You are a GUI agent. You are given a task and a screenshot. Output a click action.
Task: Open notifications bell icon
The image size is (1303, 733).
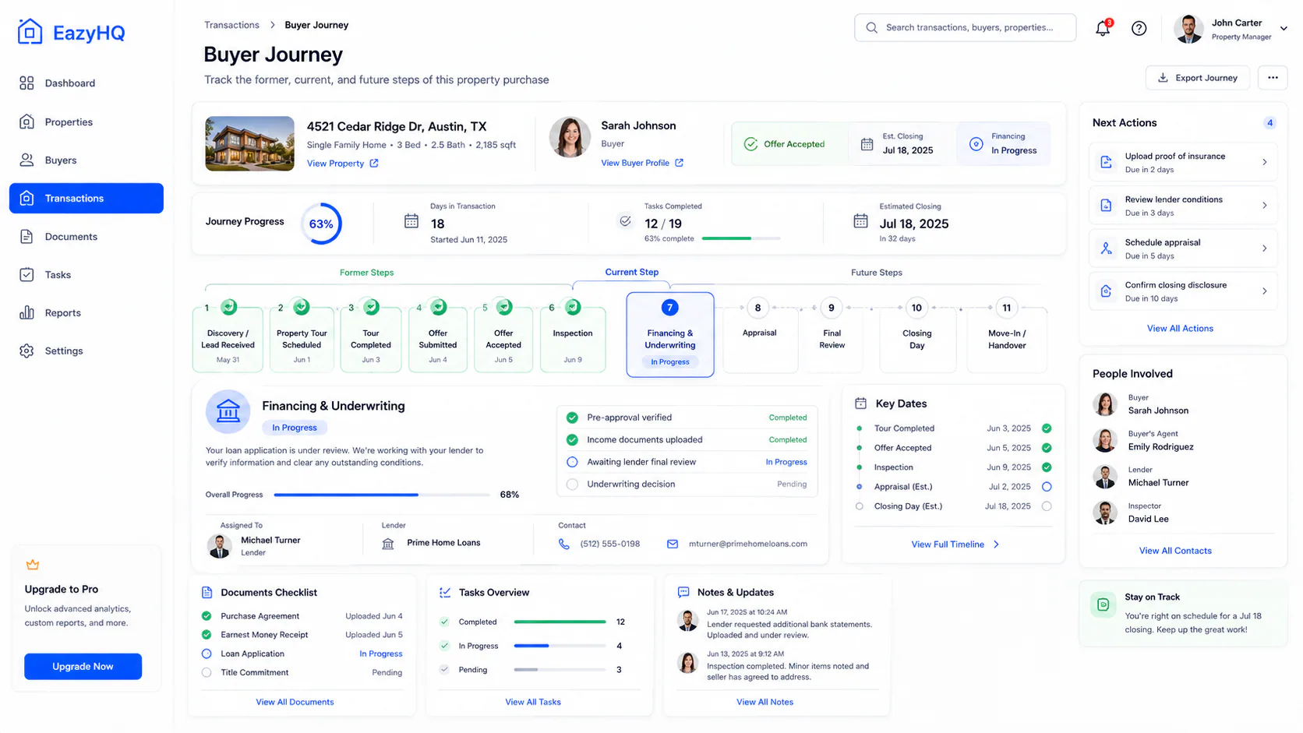[x=1102, y=28]
